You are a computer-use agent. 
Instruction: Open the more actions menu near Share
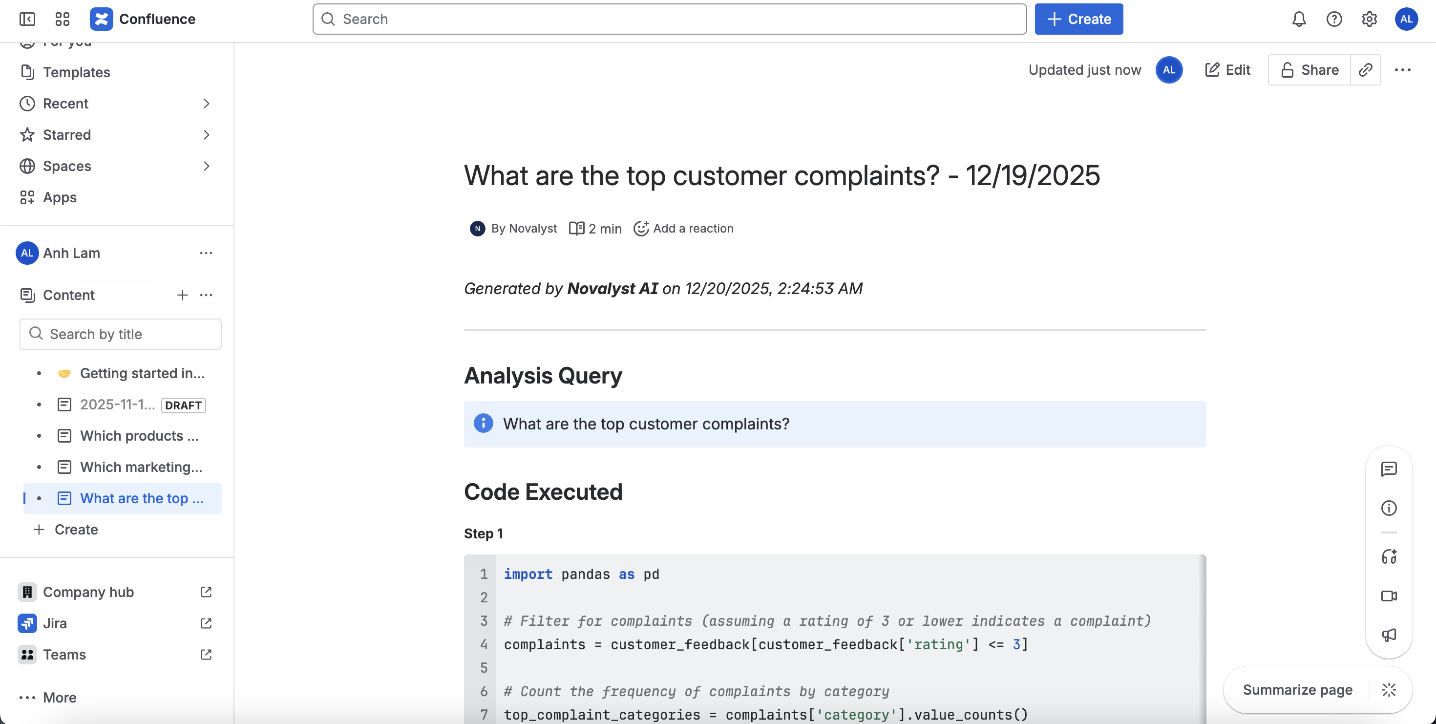coord(1402,70)
